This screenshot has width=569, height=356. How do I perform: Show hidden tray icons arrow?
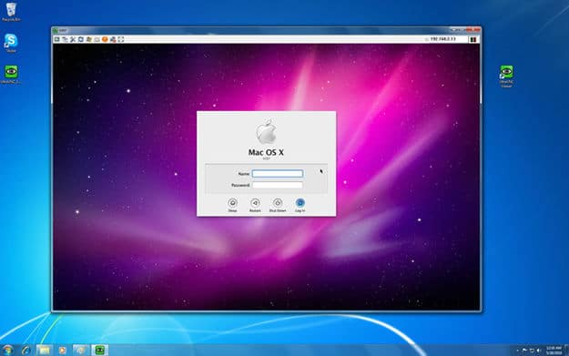point(517,351)
